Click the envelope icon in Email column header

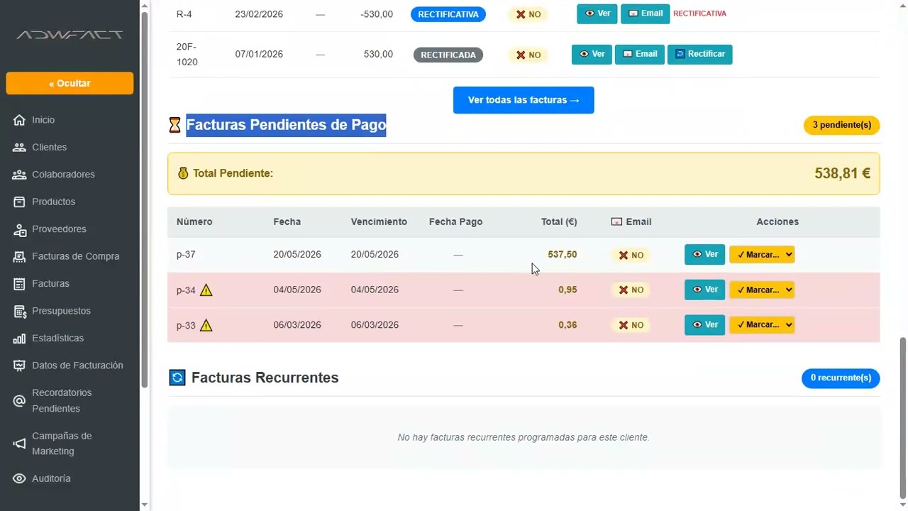pyautogui.click(x=616, y=222)
